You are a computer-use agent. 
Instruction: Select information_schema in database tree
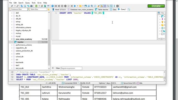[x=23, y=27]
